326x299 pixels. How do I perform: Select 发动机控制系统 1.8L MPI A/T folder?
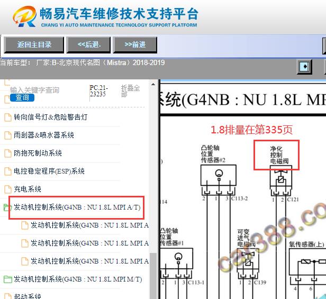tap(77, 207)
